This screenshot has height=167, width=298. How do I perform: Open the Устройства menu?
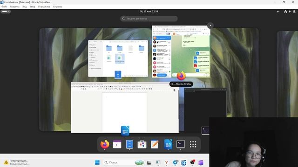tap(44, 6)
